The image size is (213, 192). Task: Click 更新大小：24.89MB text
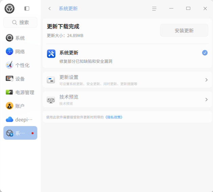65,36
